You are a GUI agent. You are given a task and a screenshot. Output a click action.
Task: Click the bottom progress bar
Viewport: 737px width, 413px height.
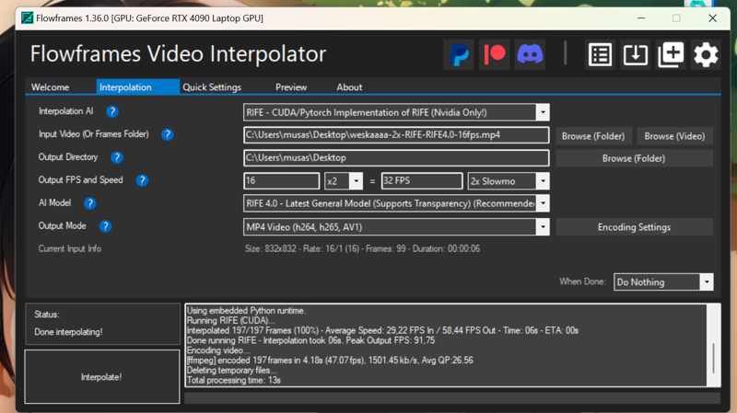[x=452, y=398]
